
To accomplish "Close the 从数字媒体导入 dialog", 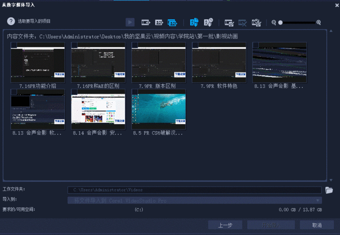I will click(x=337, y=5).
